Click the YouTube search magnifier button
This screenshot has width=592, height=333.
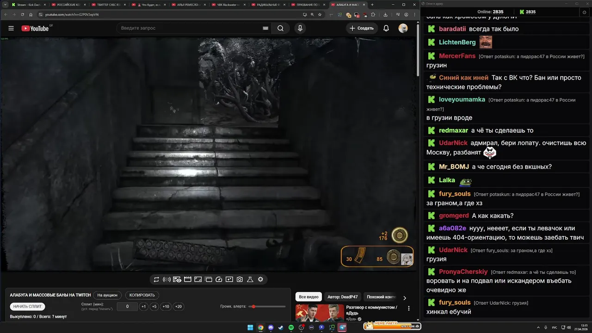click(280, 28)
